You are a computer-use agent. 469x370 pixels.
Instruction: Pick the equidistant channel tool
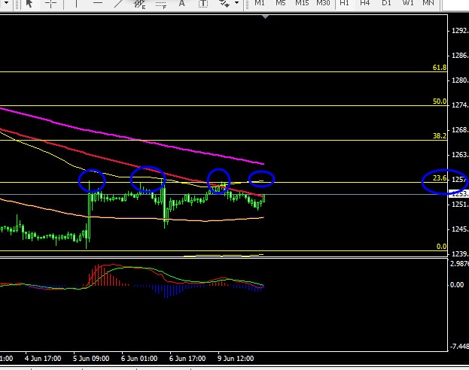point(139,4)
